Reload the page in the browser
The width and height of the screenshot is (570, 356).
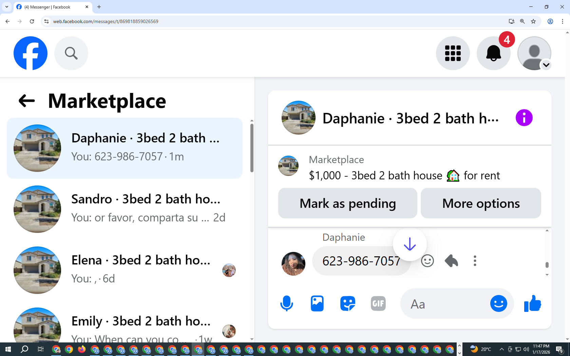[32, 21]
